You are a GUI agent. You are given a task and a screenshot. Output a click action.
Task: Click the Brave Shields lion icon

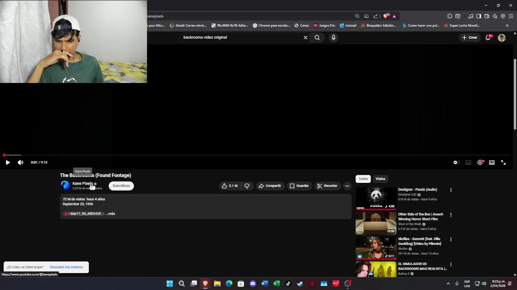point(386,16)
